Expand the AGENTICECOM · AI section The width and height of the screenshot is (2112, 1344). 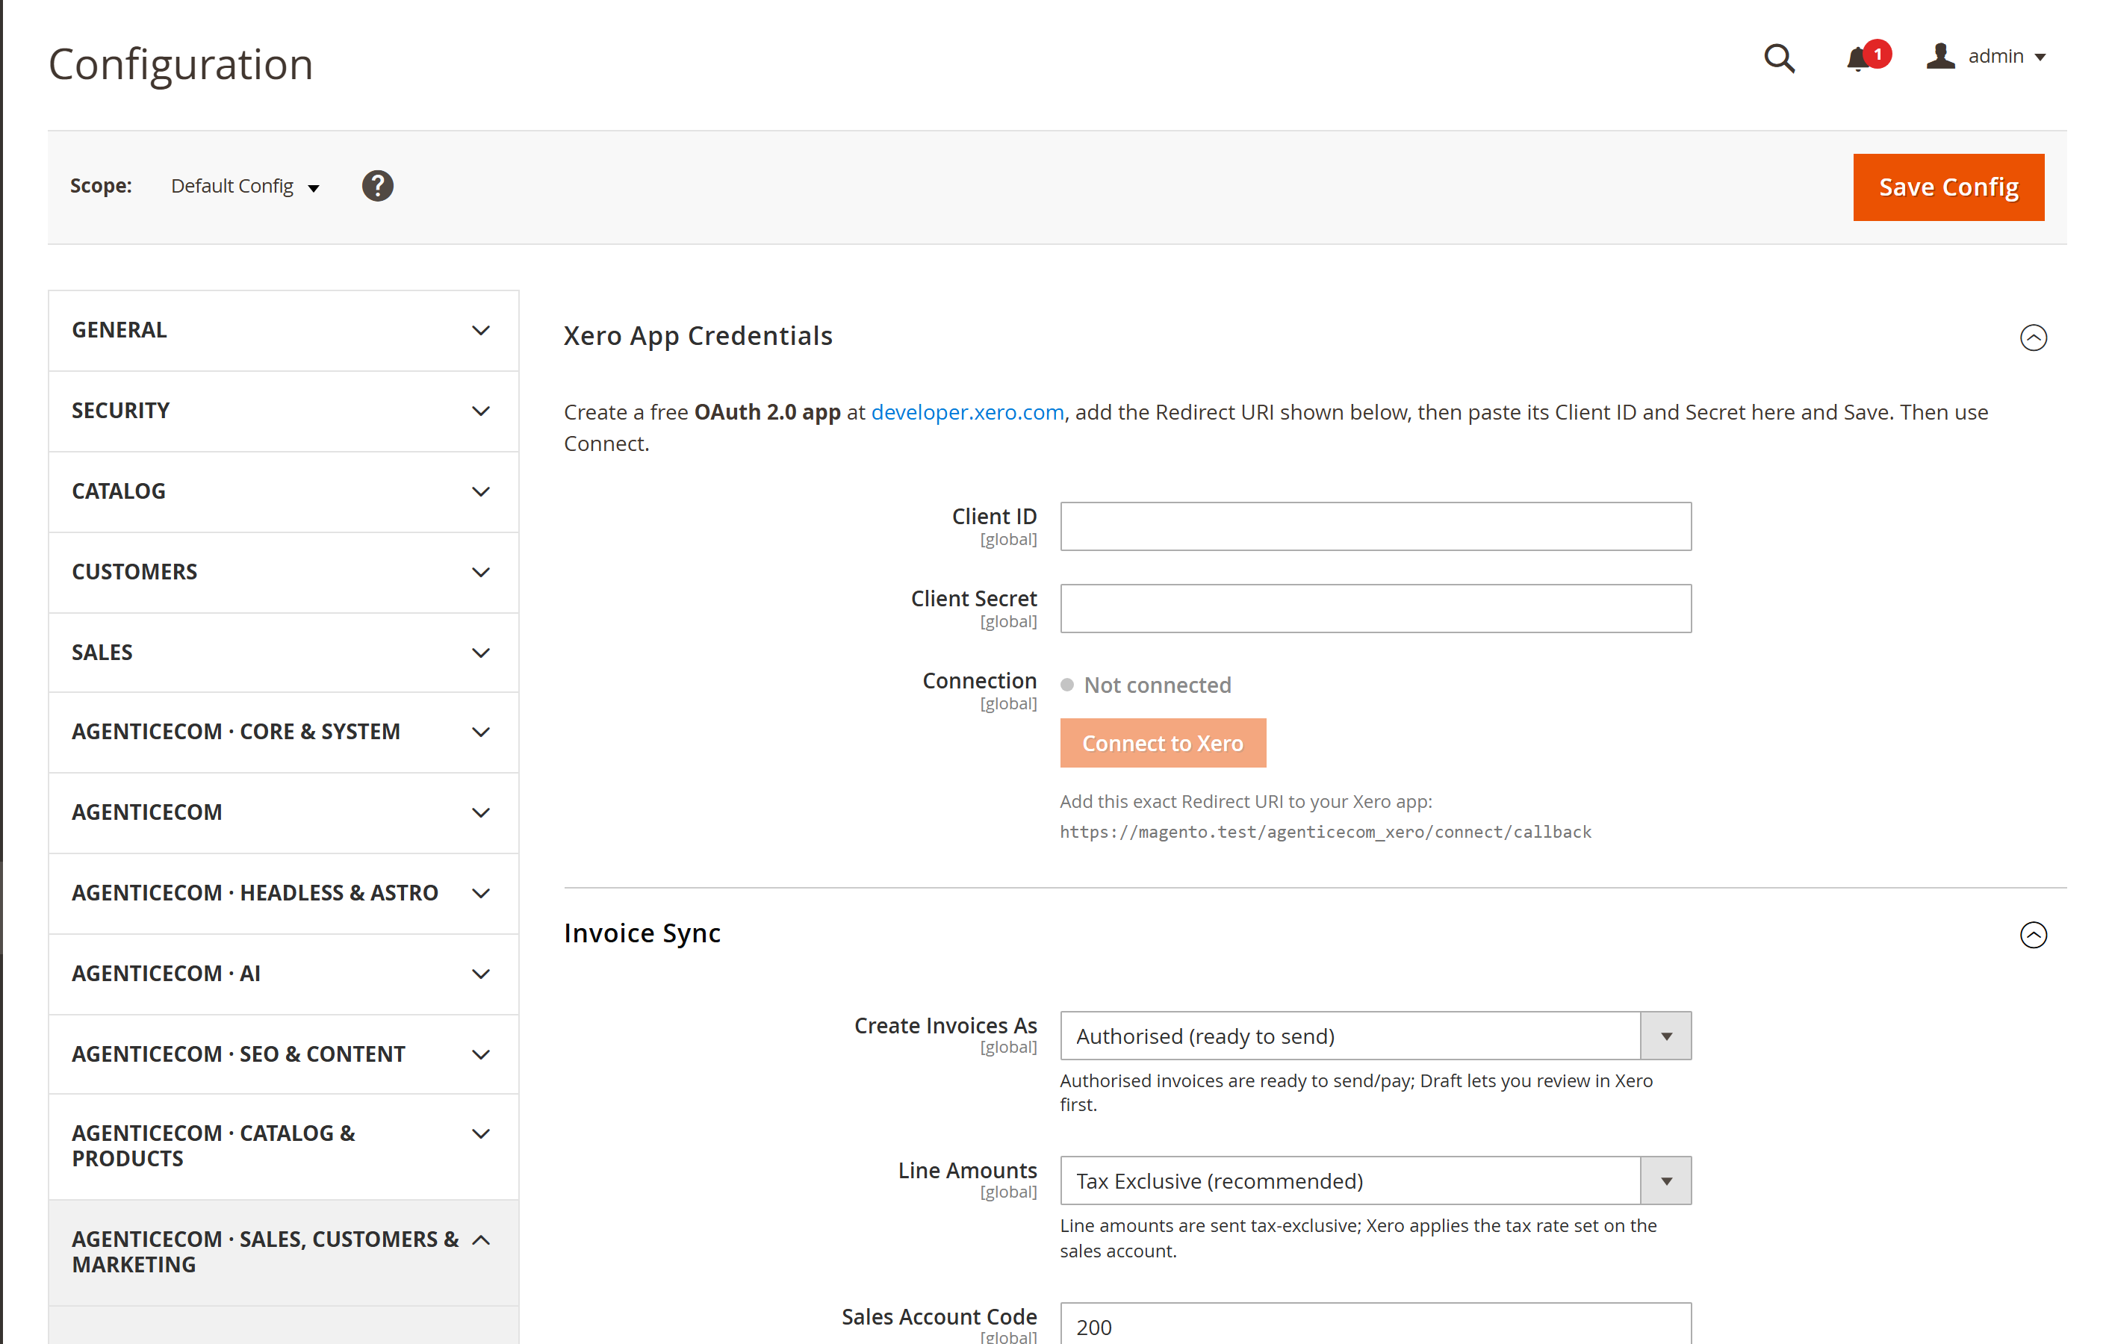coord(283,974)
